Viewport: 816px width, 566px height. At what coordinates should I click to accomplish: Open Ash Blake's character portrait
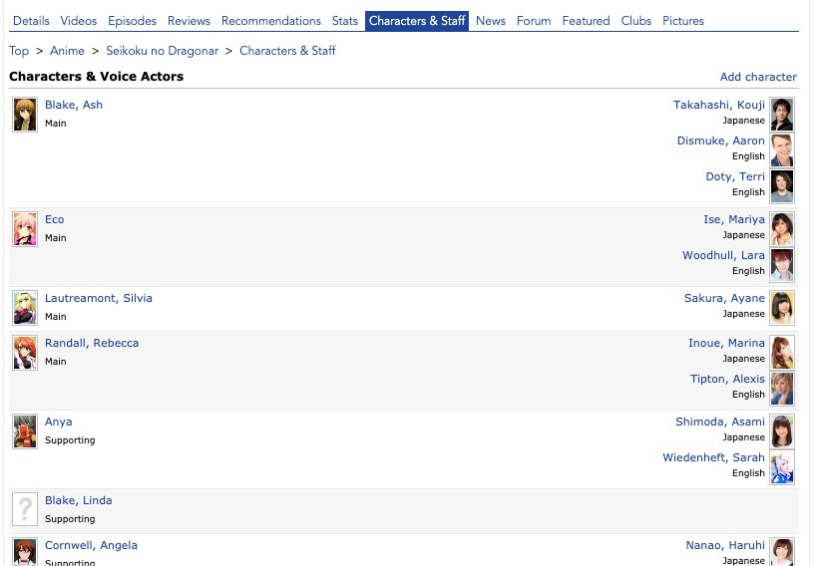[25, 115]
